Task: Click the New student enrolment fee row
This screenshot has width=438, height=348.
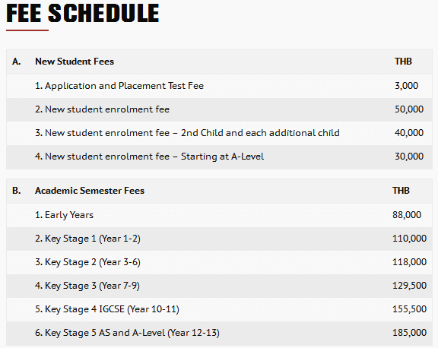Action: point(219,109)
